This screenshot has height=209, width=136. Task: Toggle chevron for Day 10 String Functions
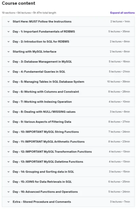[x=8, y=132]
